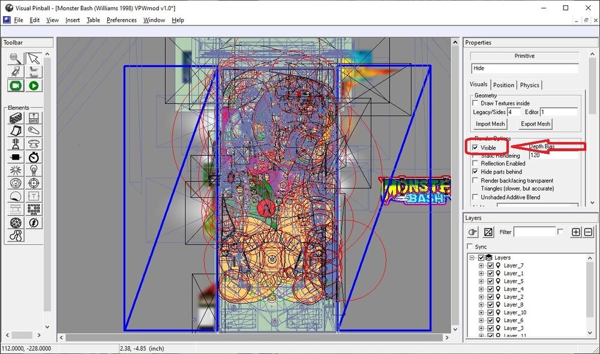Select the Primitive sphere element tool
This screenshot has height=354, width=600.
coord(16,223)
